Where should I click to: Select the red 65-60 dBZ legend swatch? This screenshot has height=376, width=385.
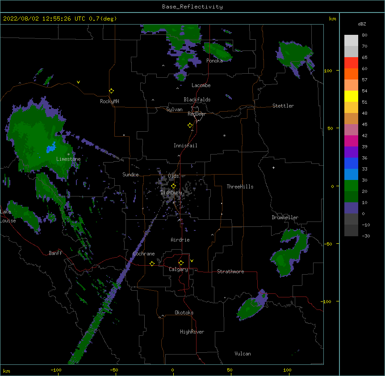click(x=351, y=63)
